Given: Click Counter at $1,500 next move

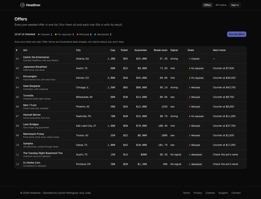Looking at the screenshot, I should 223,135.
